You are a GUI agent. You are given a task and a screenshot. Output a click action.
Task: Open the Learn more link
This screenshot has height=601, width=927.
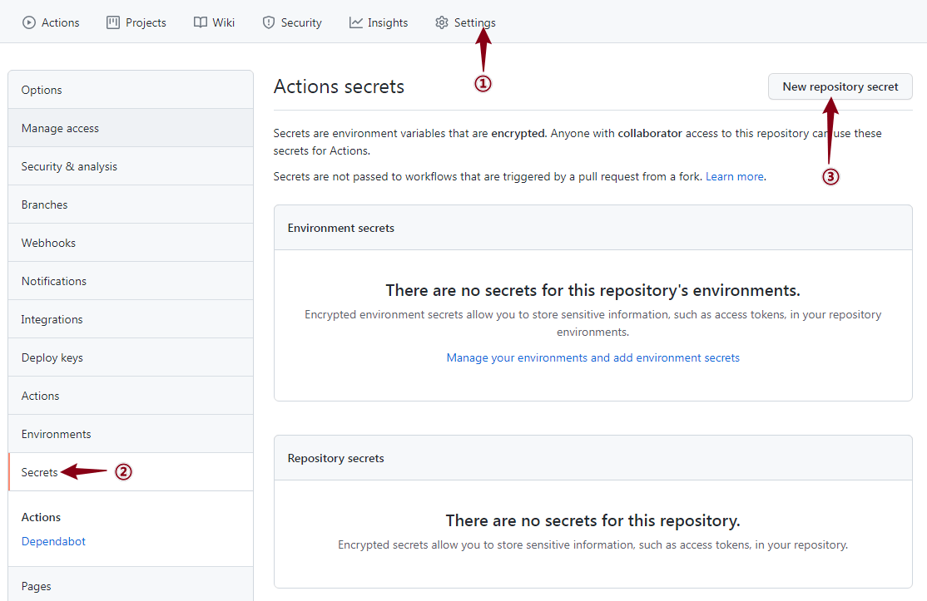coord(734,176)
